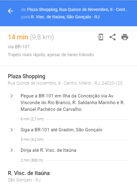Print the directions using printer icon
The image size is (137, 193).
(x=125, y=37)
